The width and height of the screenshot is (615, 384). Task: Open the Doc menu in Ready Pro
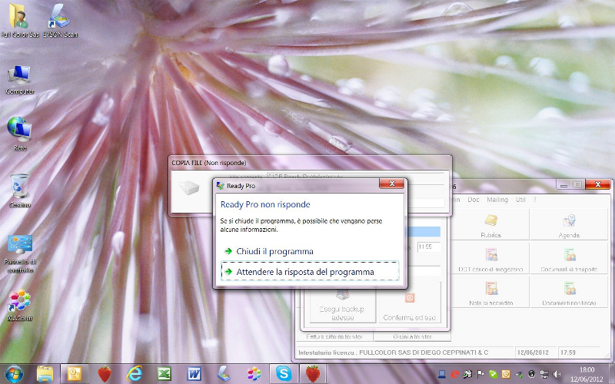coord(474,200)
